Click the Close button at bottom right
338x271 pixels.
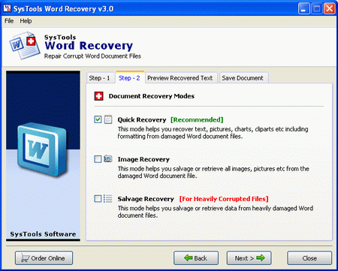pyautogui.click(x=309, y=258)
